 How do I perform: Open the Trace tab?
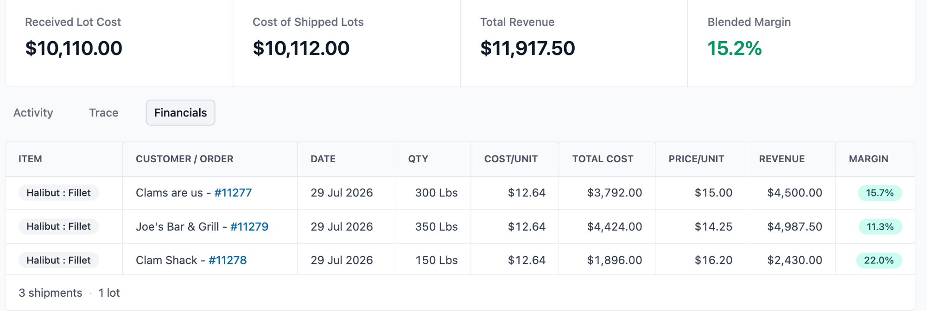coord(103,113)
